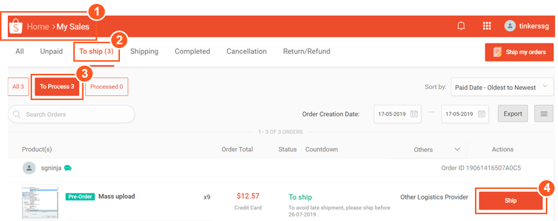
Task: Open the Return/Refund tab
Action: (306, 51)
